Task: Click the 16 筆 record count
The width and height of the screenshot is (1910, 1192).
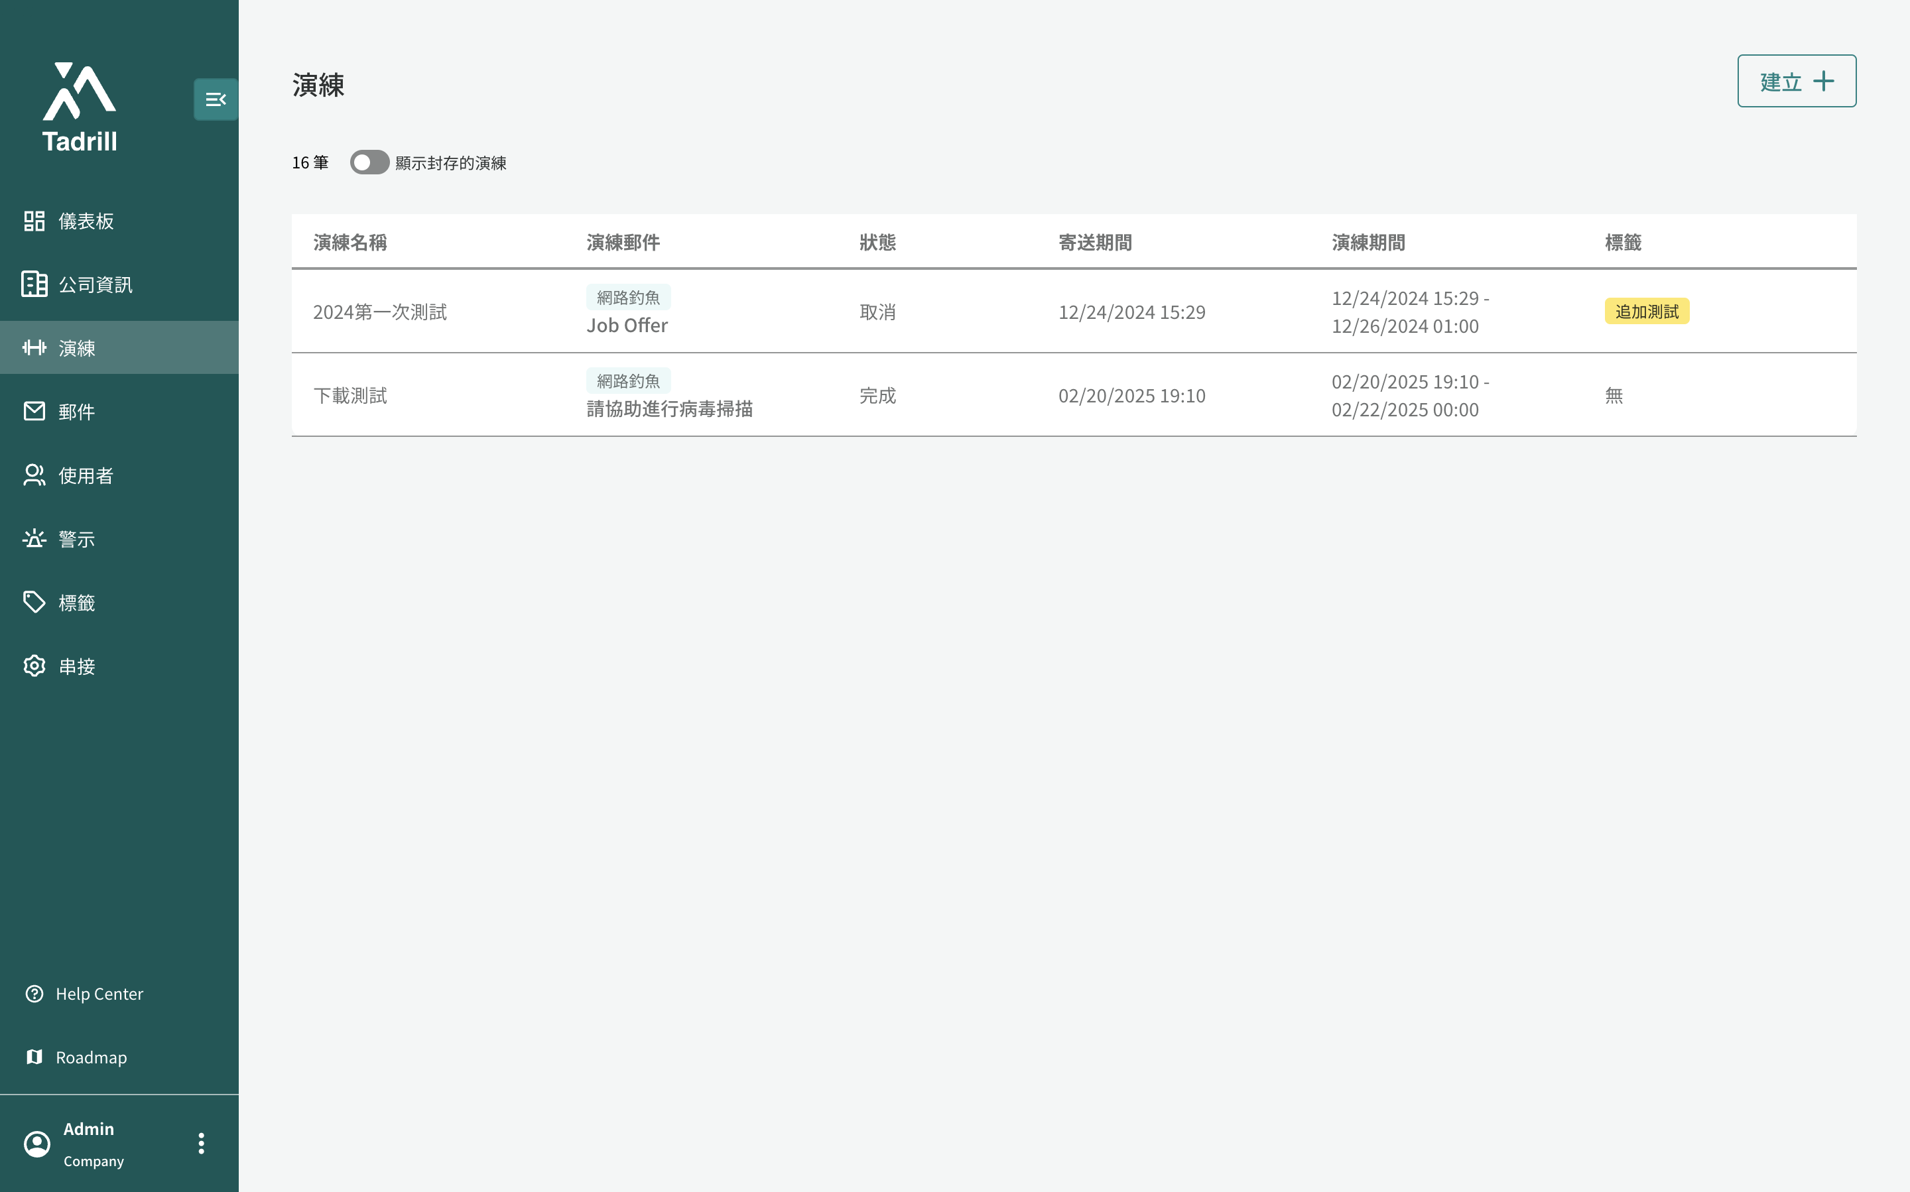Action: coord(310,162)
